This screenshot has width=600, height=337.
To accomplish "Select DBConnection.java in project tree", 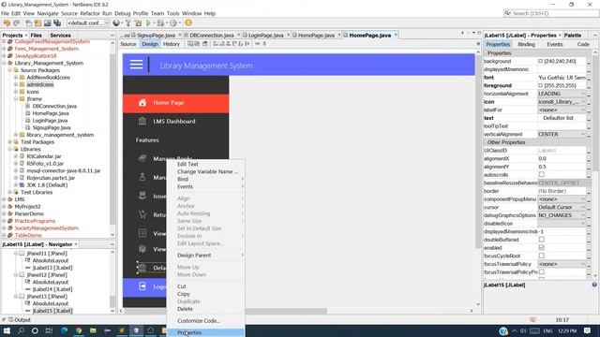I will coord(54,106).
